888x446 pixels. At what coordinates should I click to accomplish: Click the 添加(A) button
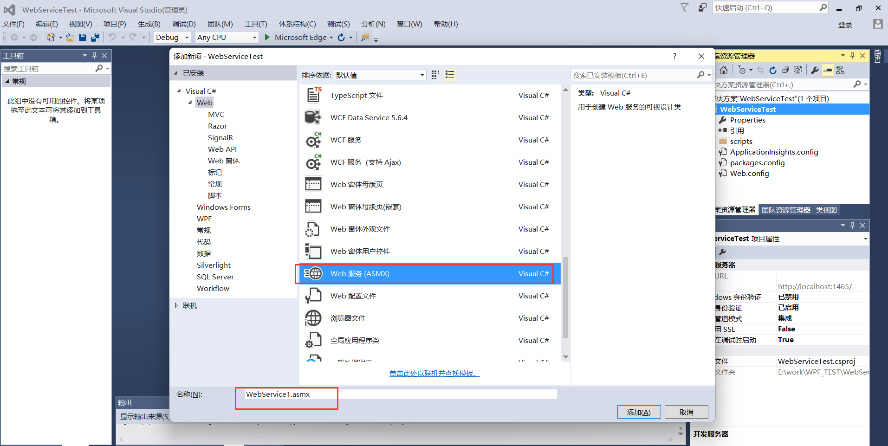[x=639, y=412]
